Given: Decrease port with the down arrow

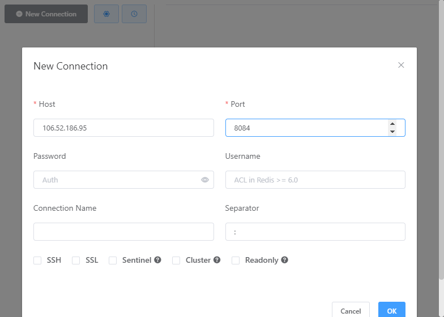Looking at the screenshot, I should click(x=392, y=132).
